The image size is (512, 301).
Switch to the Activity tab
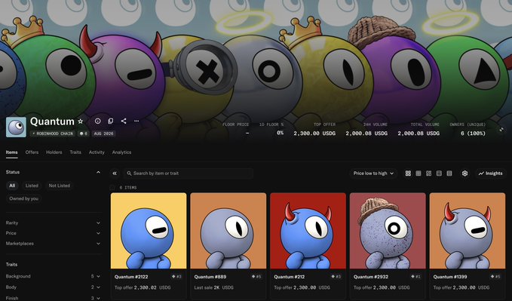[97, 152]
